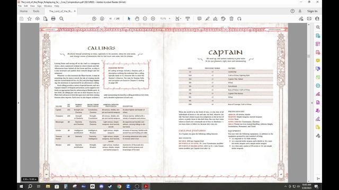Open the notifications bell icon
Image resolution: width=339 pixels, height=190 pixels.
pyautogui.click(x=300, y=11)
